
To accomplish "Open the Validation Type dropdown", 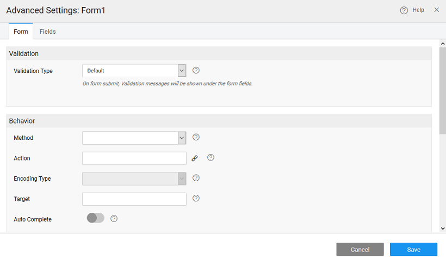I will click(x=134, y=71).
